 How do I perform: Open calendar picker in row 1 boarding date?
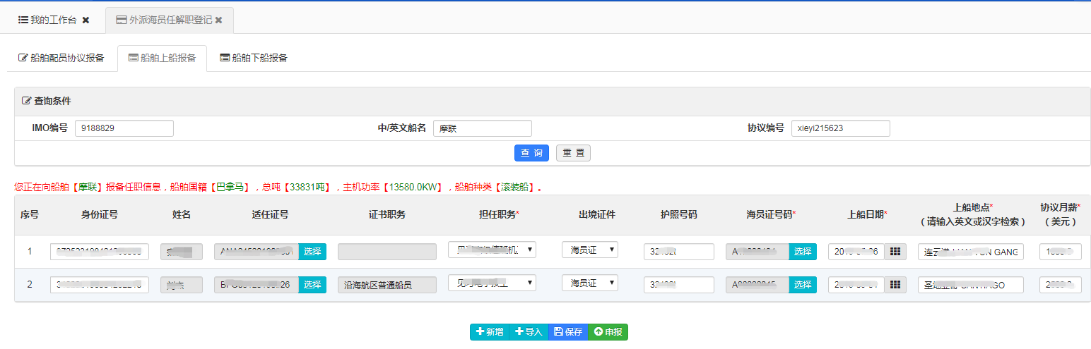895,252
